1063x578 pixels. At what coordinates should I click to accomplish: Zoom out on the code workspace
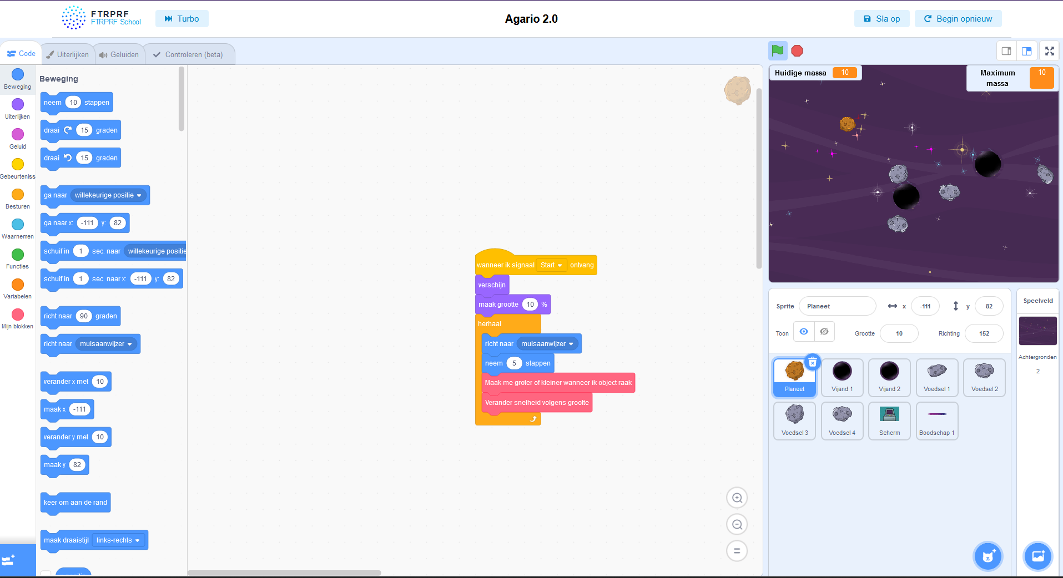pyautogui.click(x=737, y=525)
